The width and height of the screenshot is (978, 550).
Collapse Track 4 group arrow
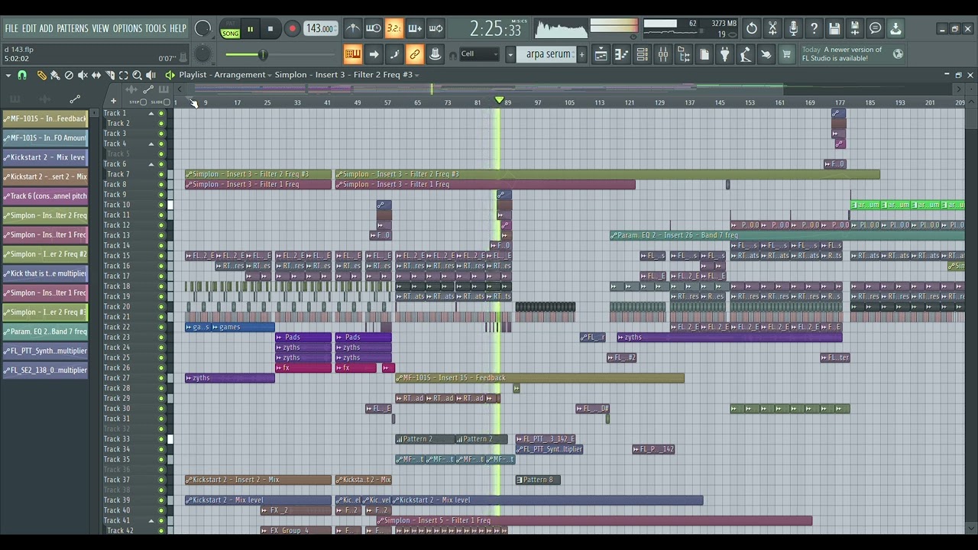coord(151,144)
